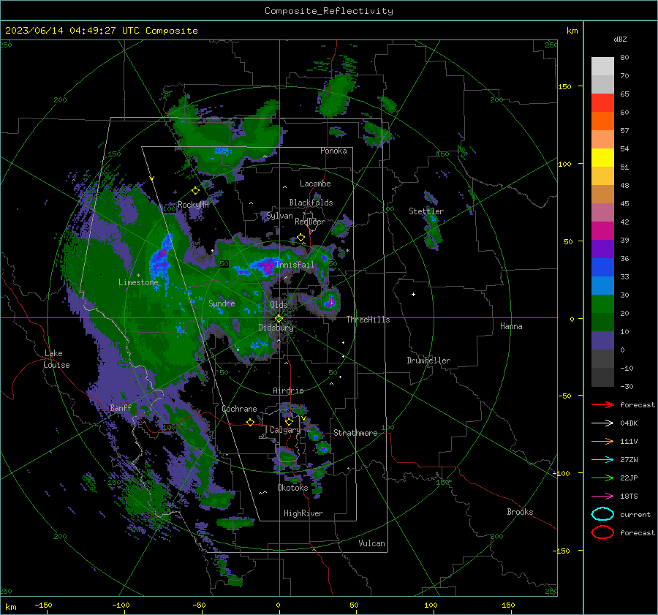Screen dimensions: 658x615
Task: Click the Okotoks city label
Action: (x=292, y=488)
